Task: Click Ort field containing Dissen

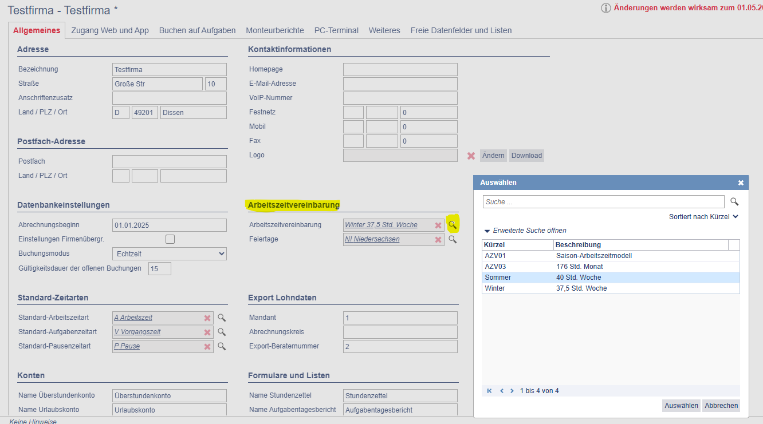Action: click(x=194, y=113)
